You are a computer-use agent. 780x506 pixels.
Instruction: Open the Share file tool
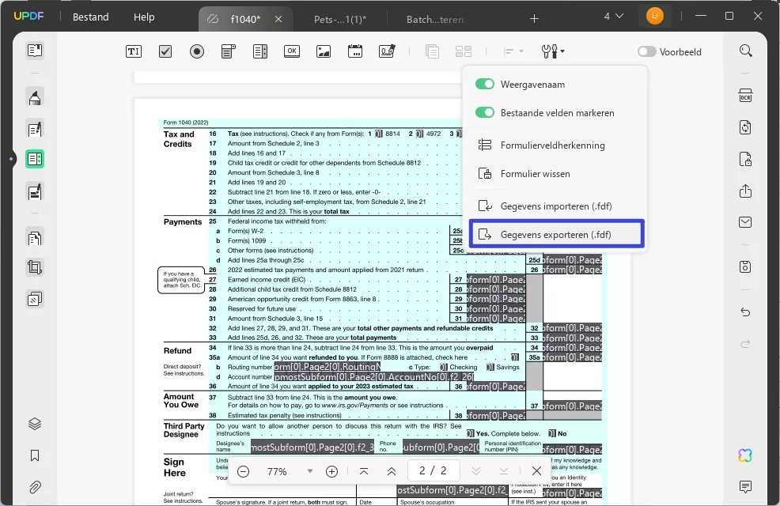[745, 191]
